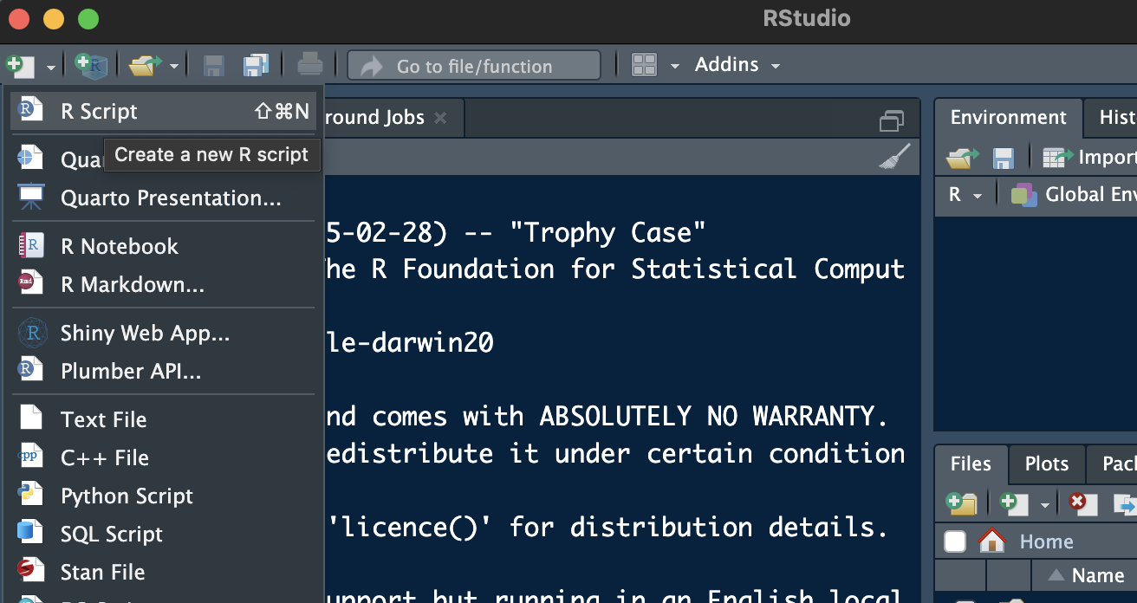The width and height of the screenshot is (1137, 603).
Task: Choose Stan File from the menu
Action: [x=163, y=572]
